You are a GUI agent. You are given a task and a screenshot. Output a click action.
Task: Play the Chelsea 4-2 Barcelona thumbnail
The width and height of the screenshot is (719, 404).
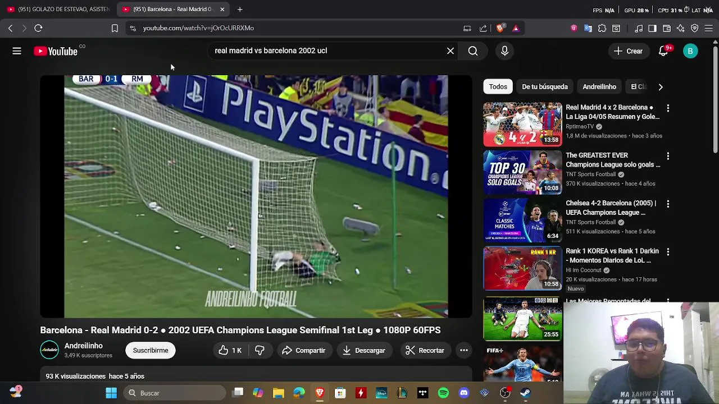522,220
